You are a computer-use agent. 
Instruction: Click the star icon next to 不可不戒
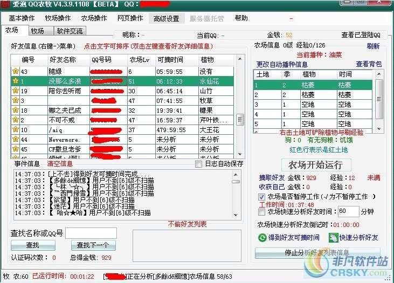point(16,120)
